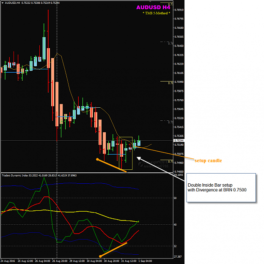Select the yellow TMS 5-Method label
Viewport: 264px width, 264px height.
coord(156,13)
